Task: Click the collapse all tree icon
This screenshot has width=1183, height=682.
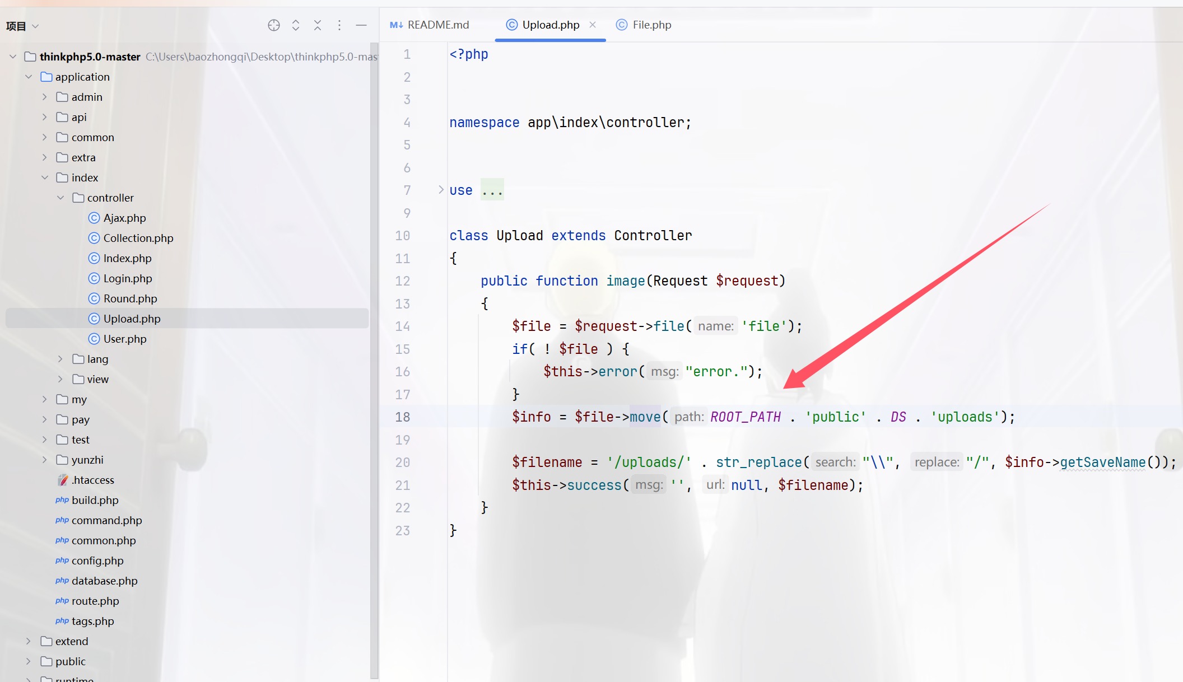Action: click(x=318, y=25)
